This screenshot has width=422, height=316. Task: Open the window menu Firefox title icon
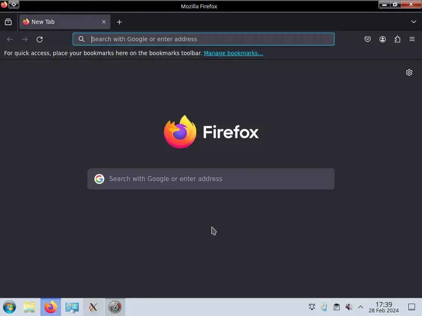tap(4, 4)
